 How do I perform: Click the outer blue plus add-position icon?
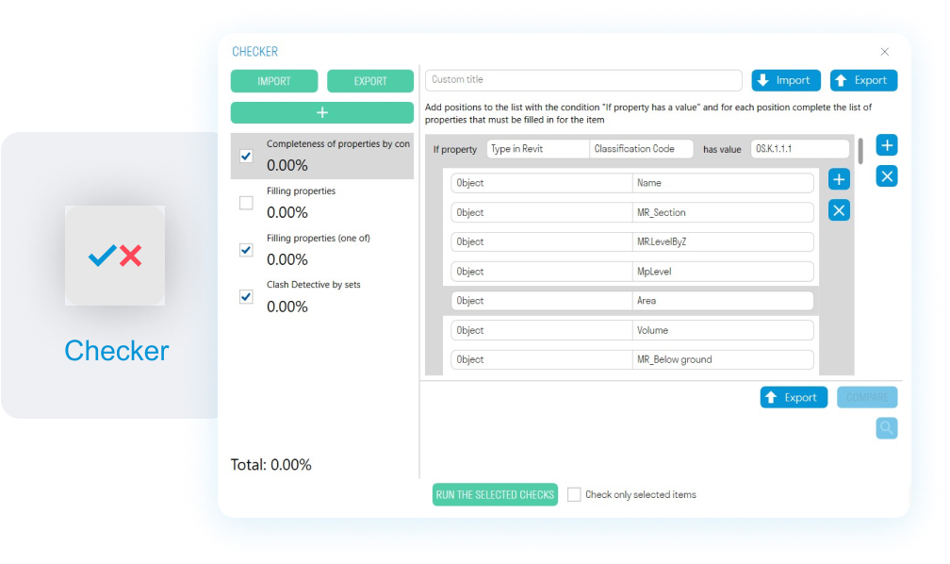pos(886,145)
